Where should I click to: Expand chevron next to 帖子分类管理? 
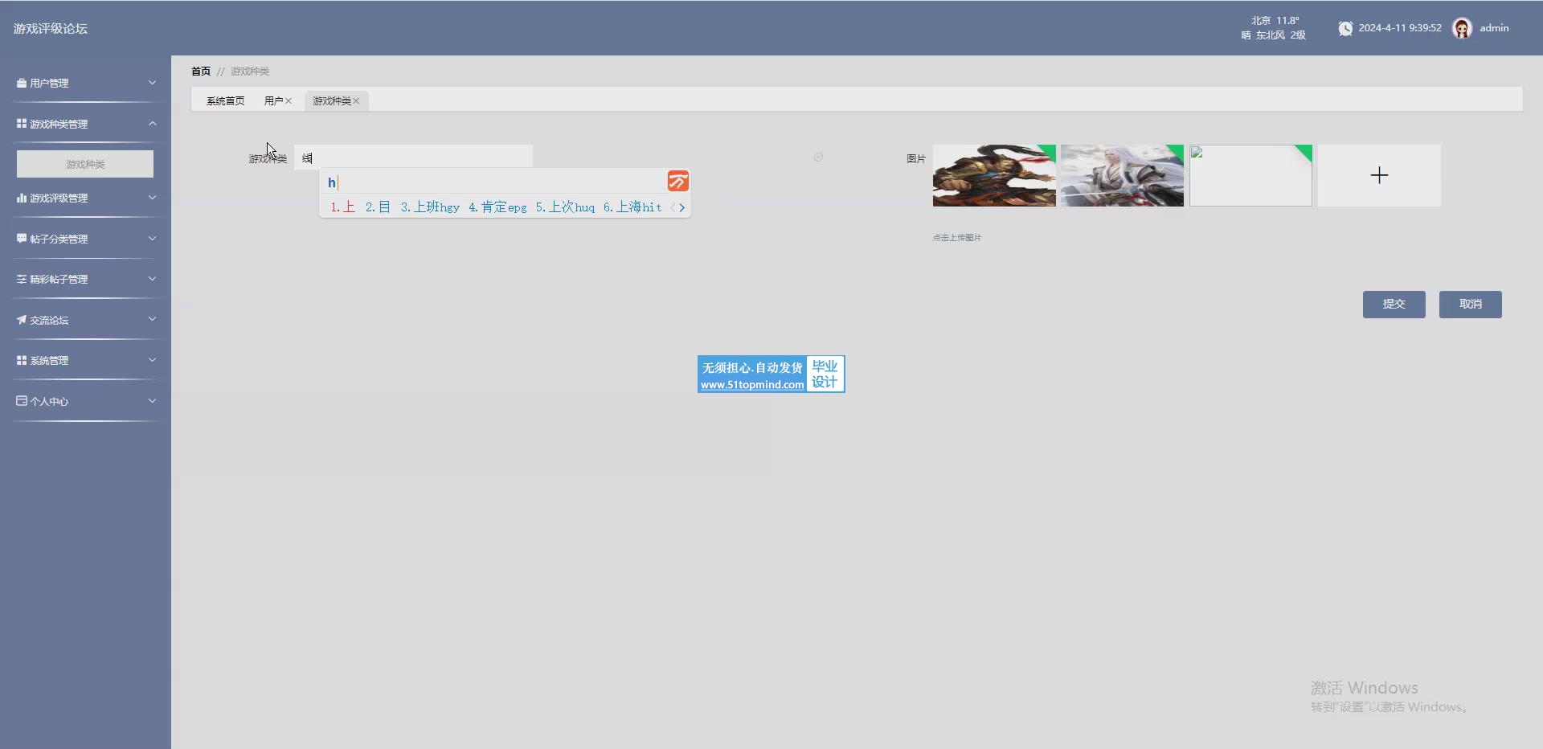coord(152,239)
